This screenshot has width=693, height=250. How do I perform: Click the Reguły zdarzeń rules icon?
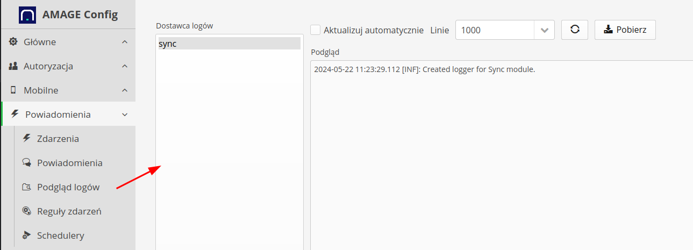26,211
